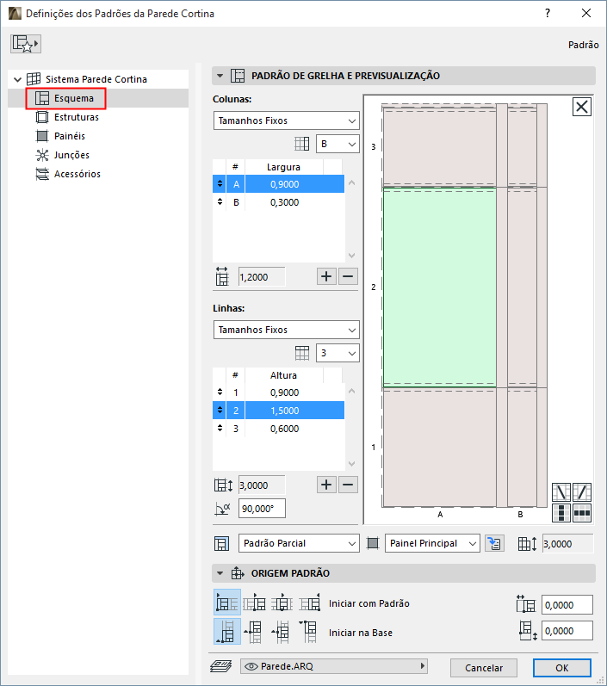Confirm settings with the OK button
Screen dimensions: 607x686
562,668
